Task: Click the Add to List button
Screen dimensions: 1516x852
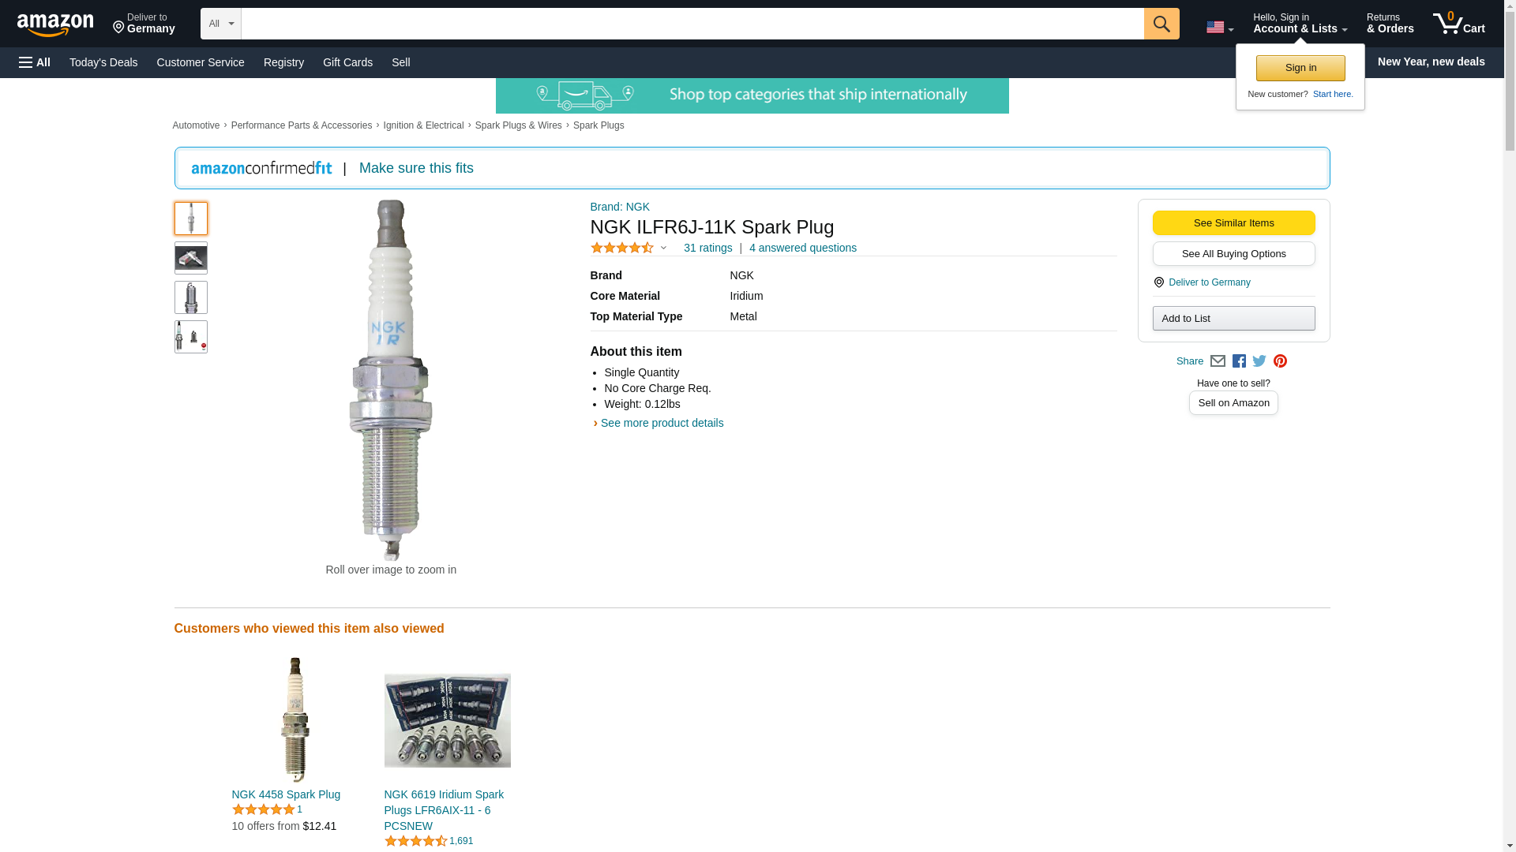Action: tap(1233, 319)
